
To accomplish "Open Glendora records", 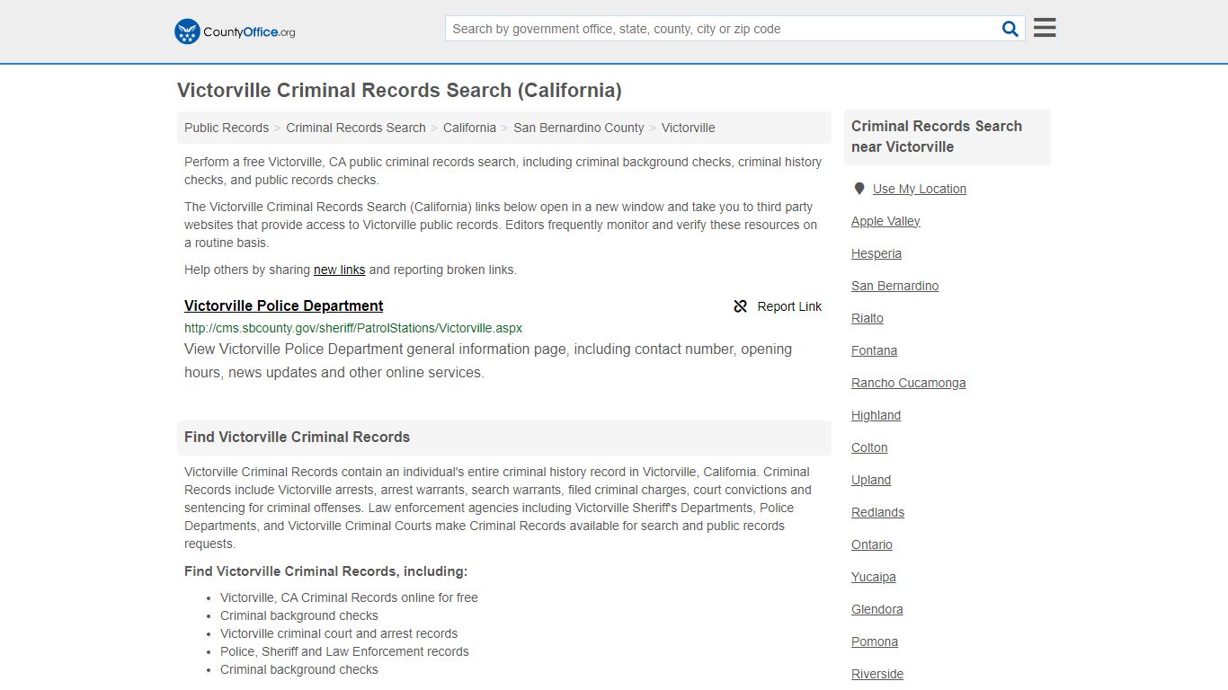I will pyautogui.click(x=877, y=609).
